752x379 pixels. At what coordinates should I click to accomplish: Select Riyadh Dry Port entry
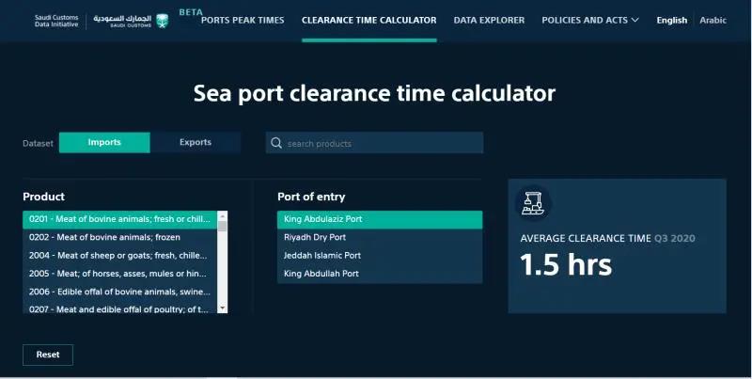click(x=380, y=238)
